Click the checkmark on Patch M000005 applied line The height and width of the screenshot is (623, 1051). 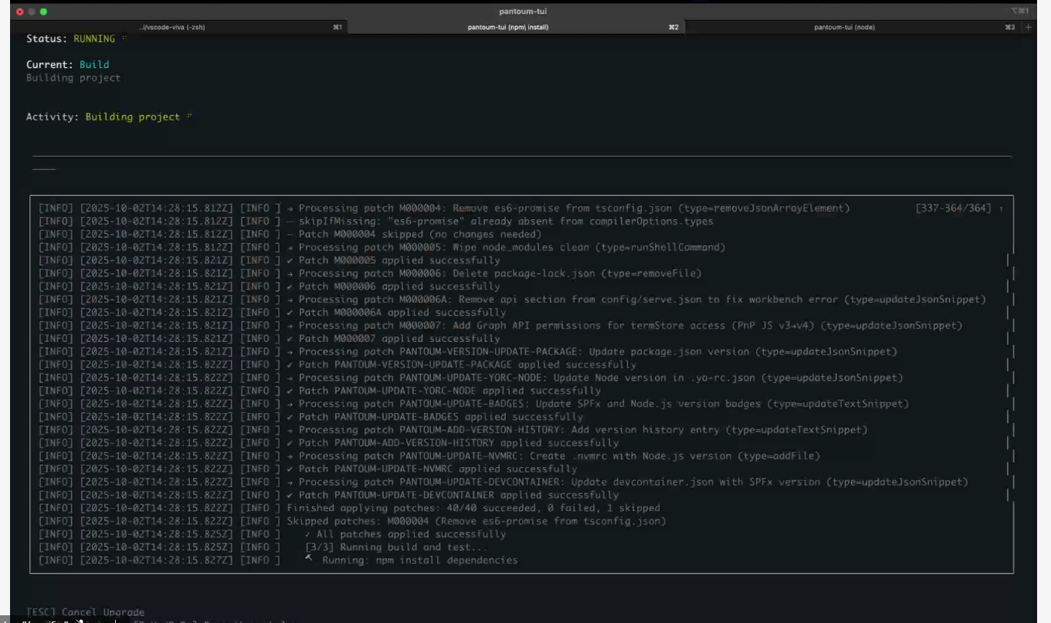click(290, 261)
